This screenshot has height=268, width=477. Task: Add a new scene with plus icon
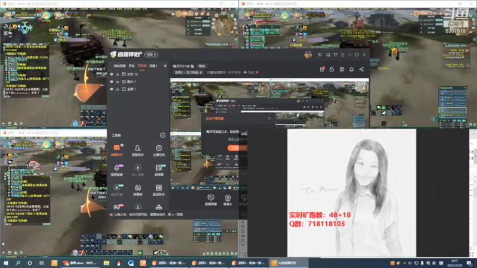point(165,66)
